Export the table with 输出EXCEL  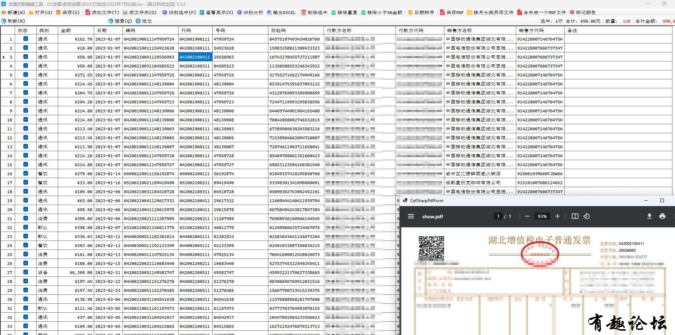coord(281,12)
